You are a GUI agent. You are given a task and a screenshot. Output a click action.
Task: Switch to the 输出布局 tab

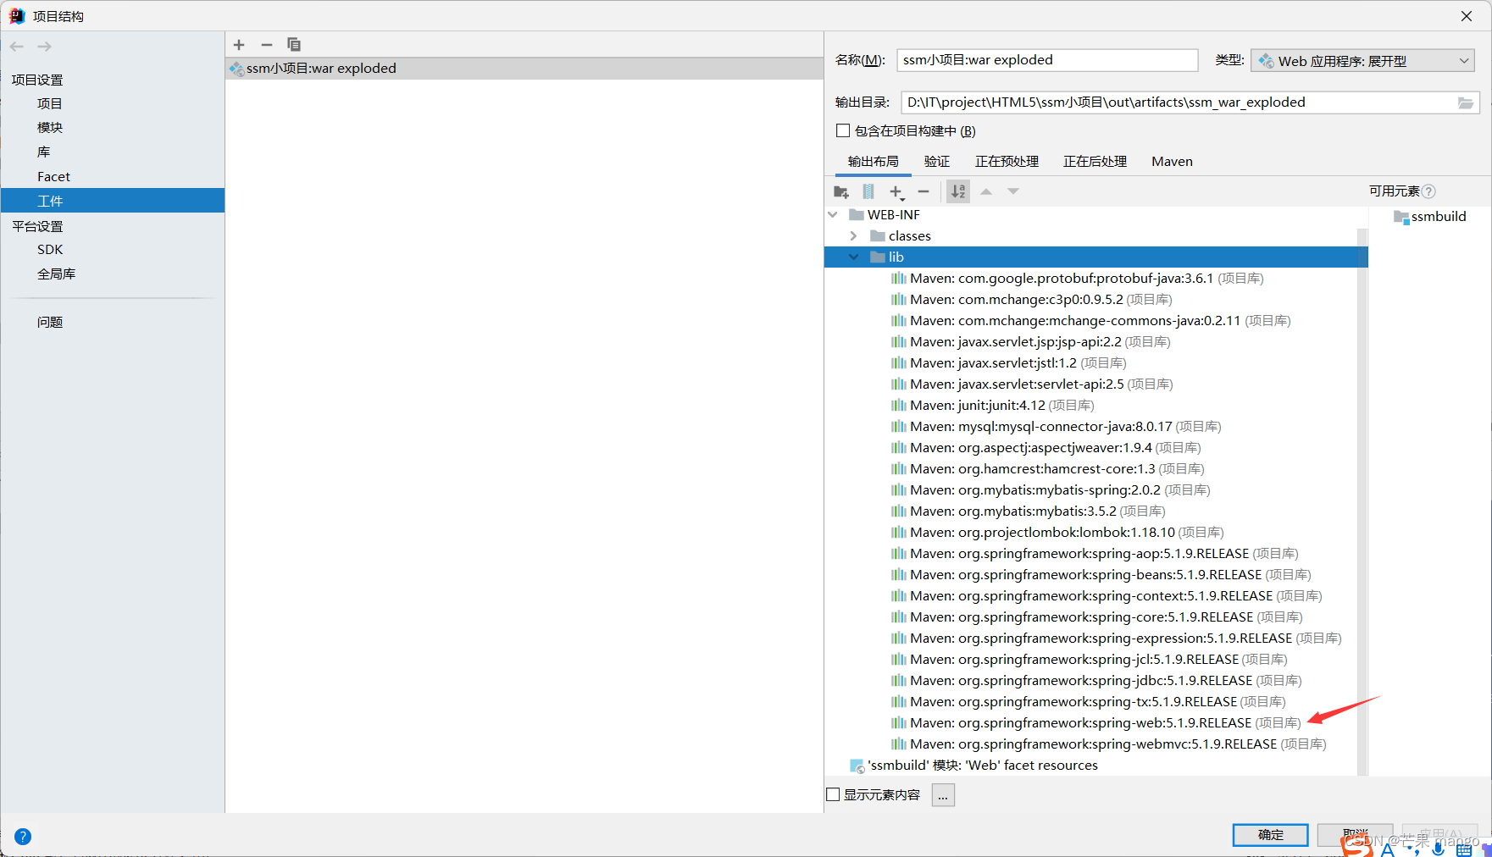[873, 161]
